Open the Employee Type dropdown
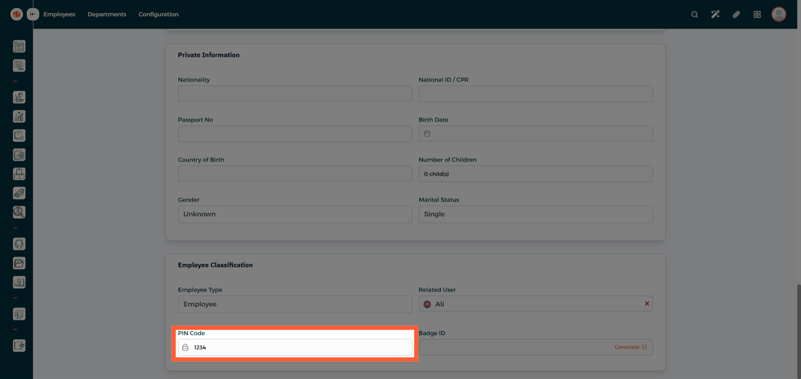The height and width of the screenshot is (379, 801). pyautogui.click(x=295, y=304)
